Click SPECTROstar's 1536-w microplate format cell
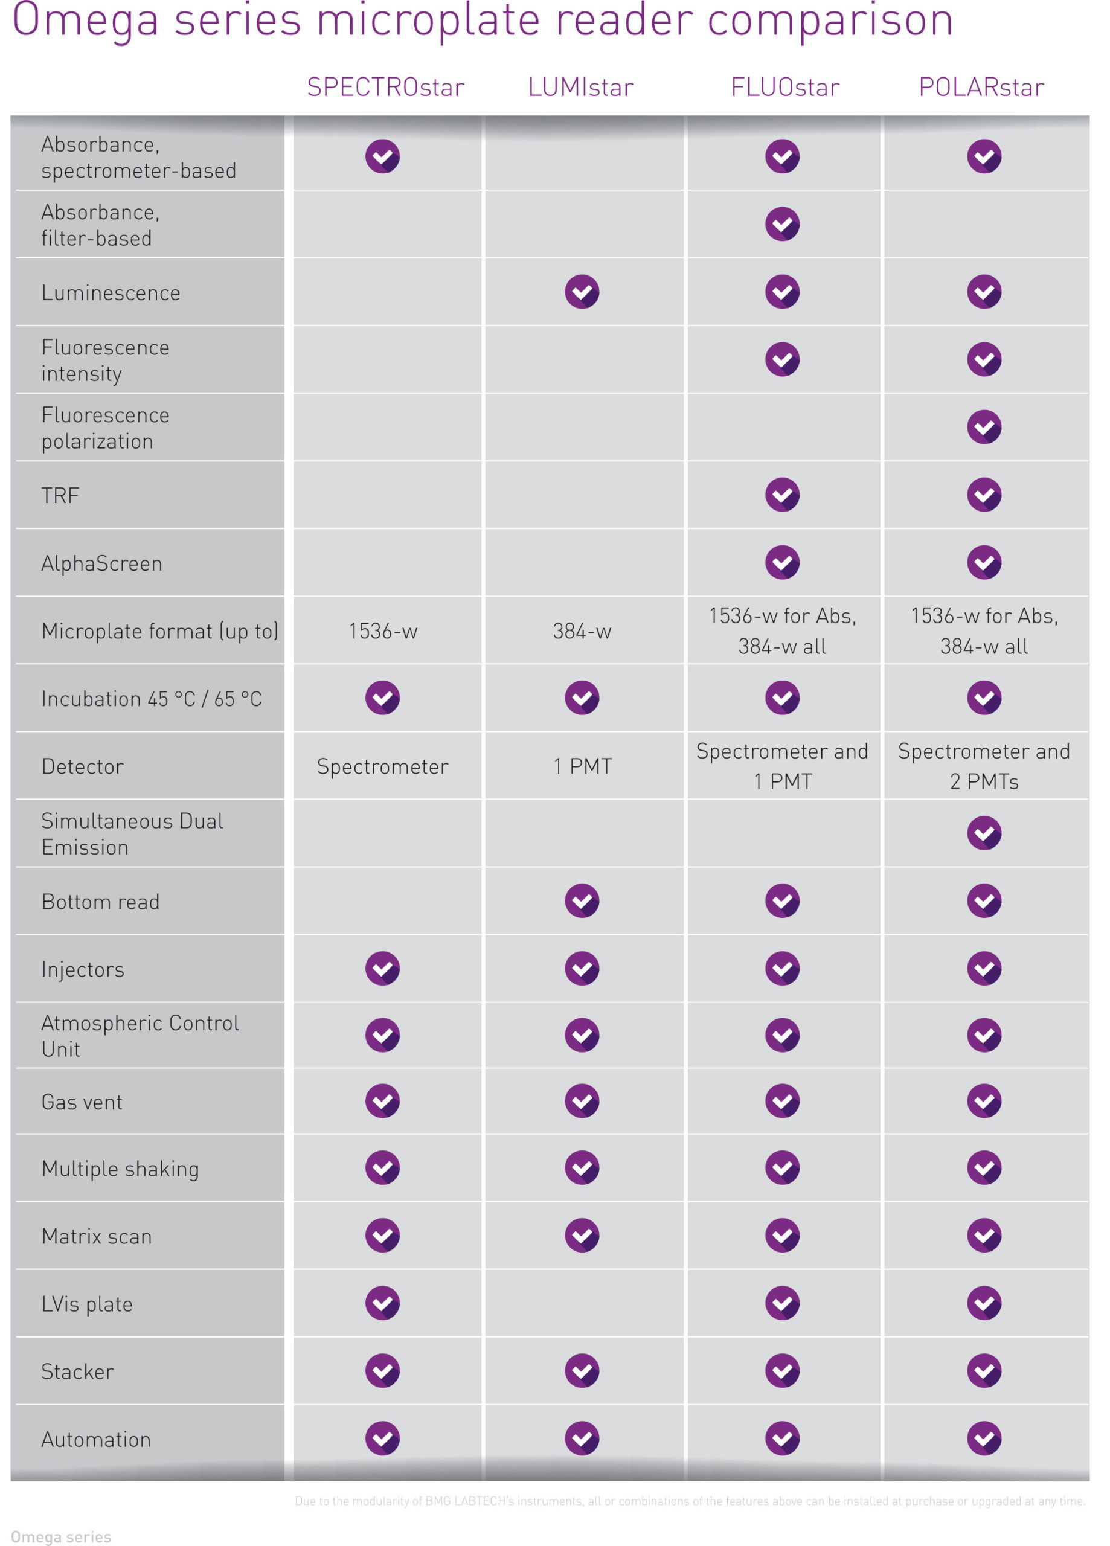1110x1546 pixels. (x=382, y=631)
